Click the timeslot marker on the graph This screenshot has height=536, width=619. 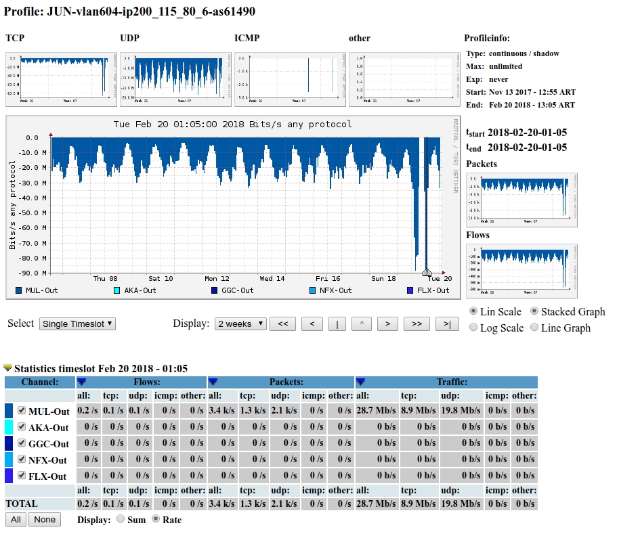427,272
